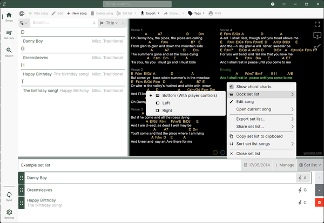Image resolution: width=324 pixels, height=223 pixels.
Task: Open the Songs home page
Action: click(x=9, y=17)
